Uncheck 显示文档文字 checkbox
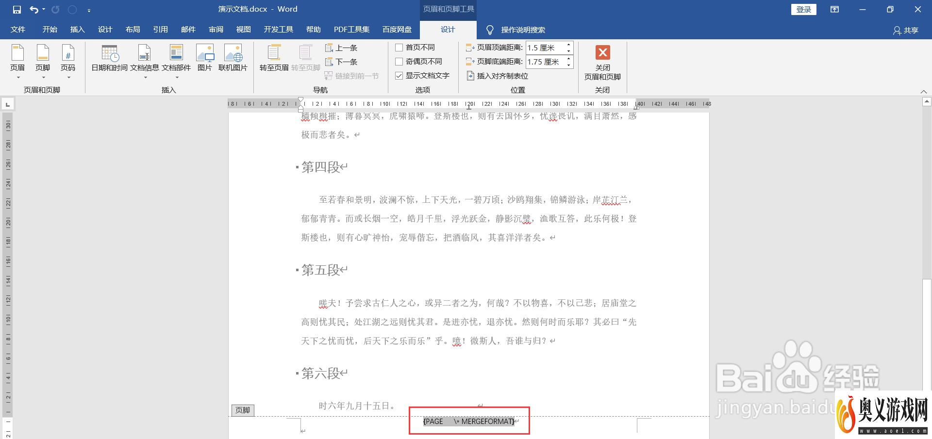Screen dimensions: 932x439 click(399, 76)
